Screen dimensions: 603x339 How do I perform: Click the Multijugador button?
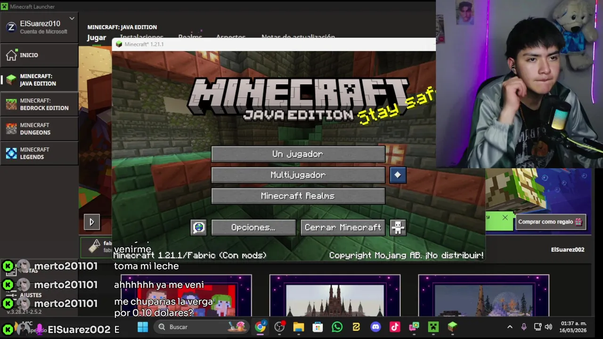point(298,175)
